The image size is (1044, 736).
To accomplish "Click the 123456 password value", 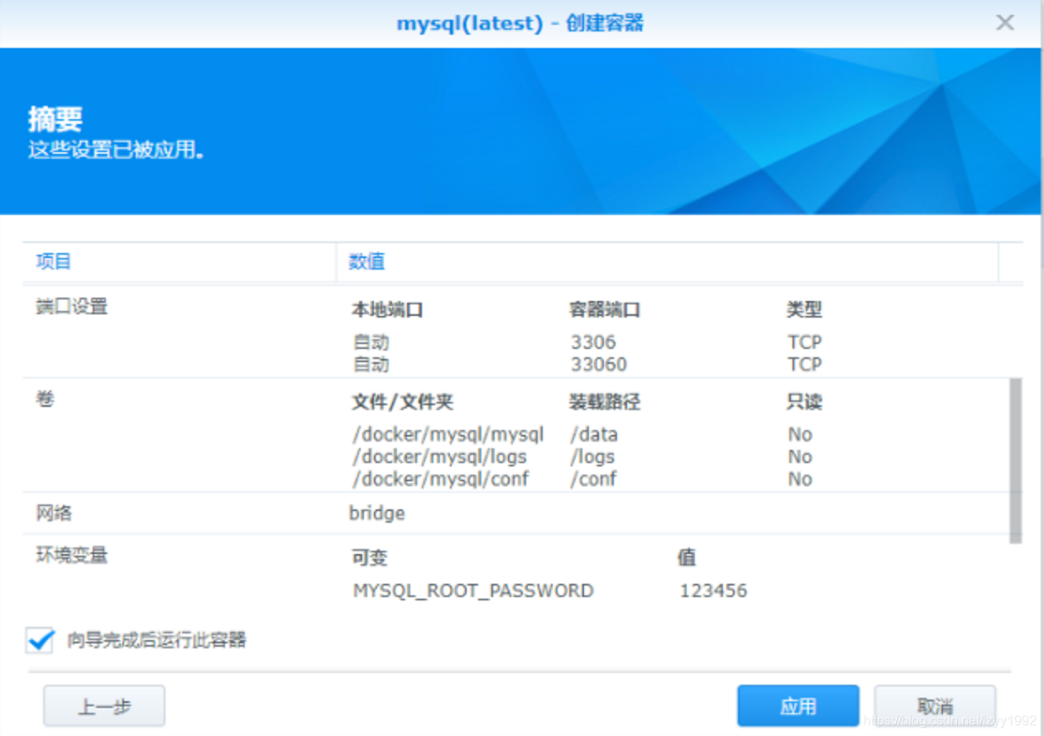I will click(x=713, y=590).
